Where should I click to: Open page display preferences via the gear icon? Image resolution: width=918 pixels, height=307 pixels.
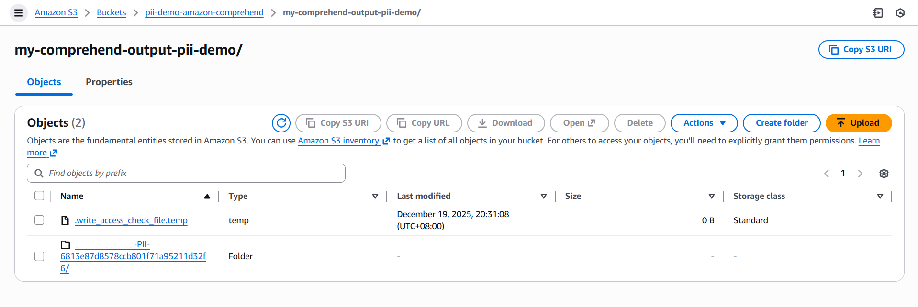click(x=884, y=173)
